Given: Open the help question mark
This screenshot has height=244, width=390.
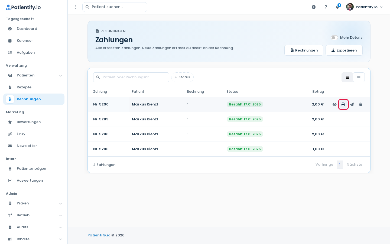Looking at the screenshot, I should pyautogui.click(x=326, y=7).
